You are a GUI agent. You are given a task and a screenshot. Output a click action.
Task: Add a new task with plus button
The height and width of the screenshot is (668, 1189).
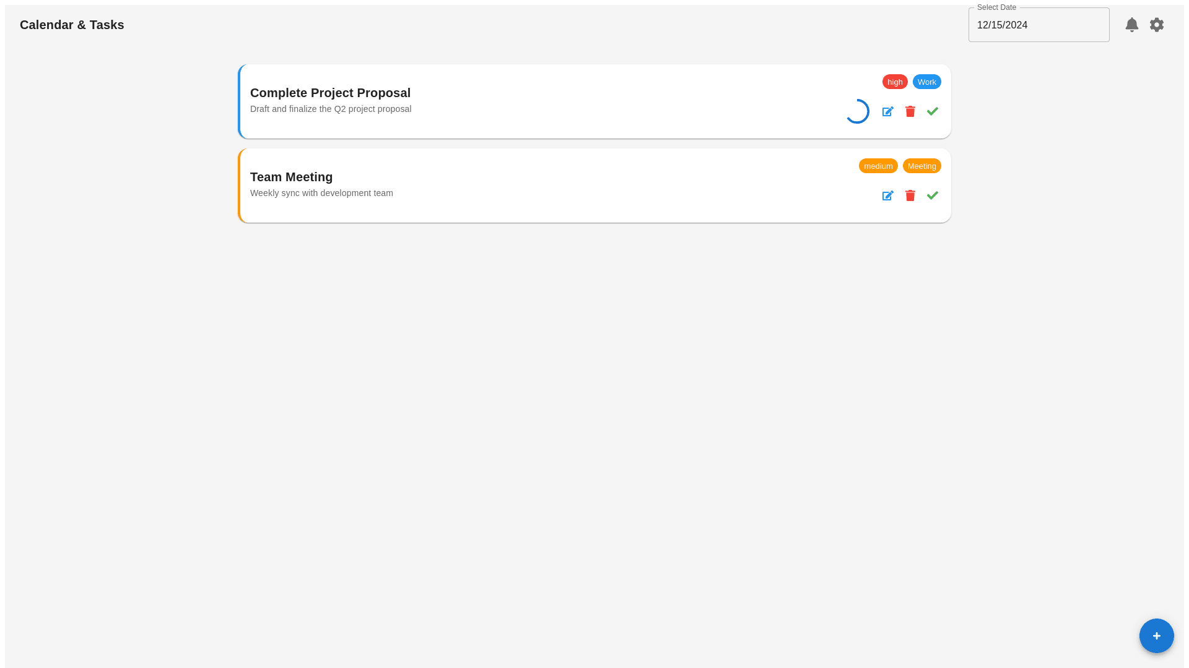(x=1156, y=636)
